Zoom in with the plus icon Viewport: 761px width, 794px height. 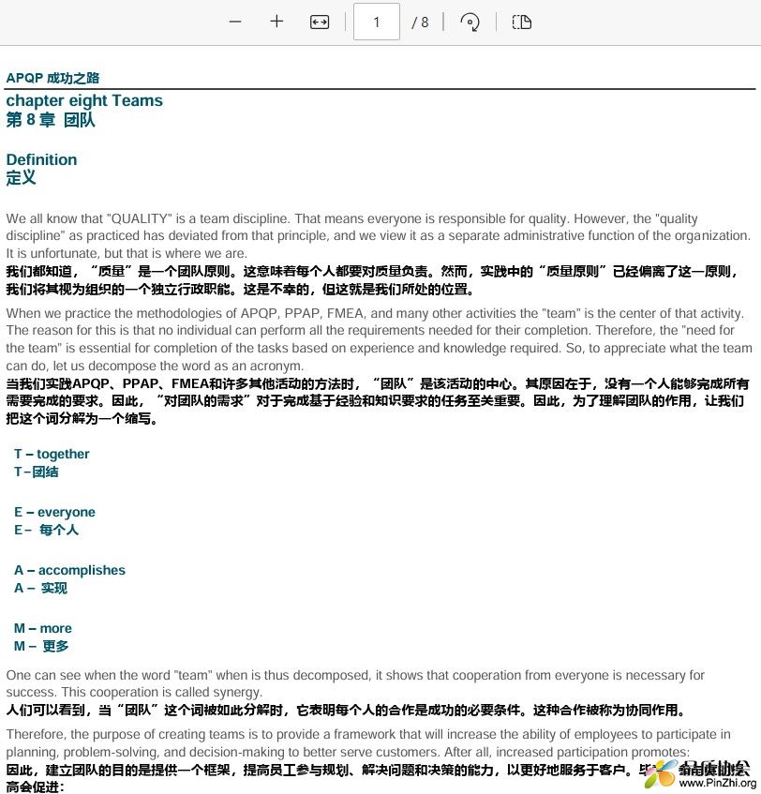(x=276, y=22)
